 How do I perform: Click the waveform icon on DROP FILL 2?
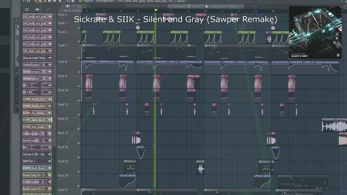pos(50,161)
